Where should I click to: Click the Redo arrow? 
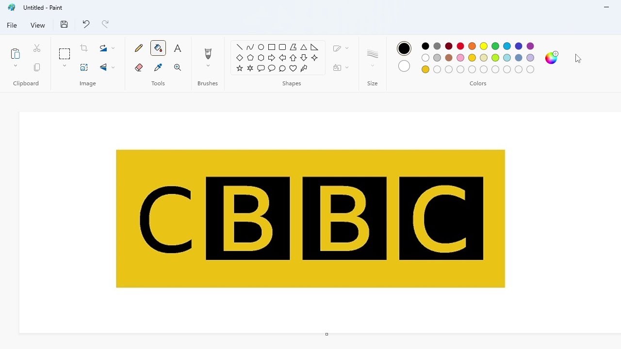point(105,24)
